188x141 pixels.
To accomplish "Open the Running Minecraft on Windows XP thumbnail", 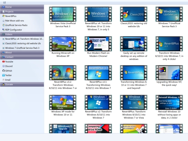I will coord(63,44).
